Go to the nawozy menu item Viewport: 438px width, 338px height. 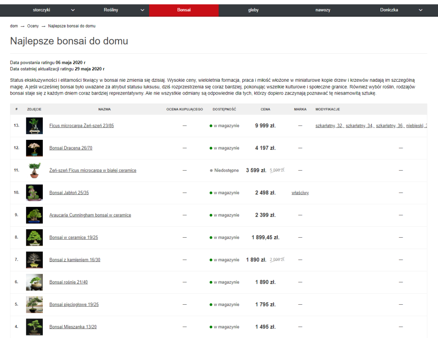(322, 10)
